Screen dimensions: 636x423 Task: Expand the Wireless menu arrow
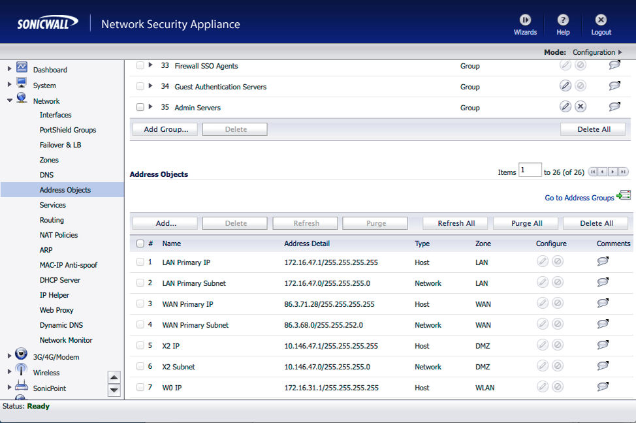[9, 371]
